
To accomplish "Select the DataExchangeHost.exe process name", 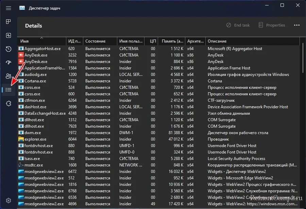I will tap(45, 113).
